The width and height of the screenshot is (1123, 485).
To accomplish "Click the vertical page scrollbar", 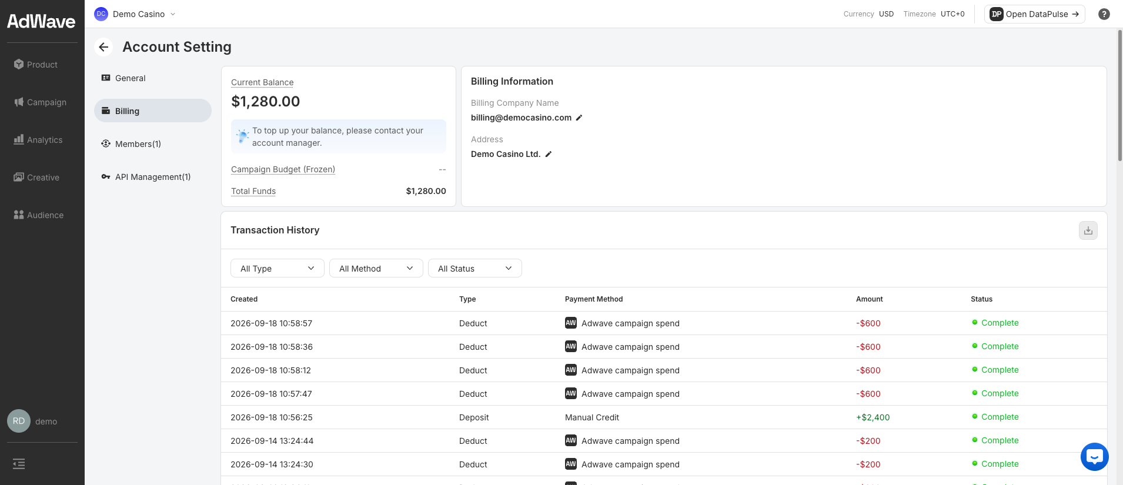I will click(x=1119, y=94).
